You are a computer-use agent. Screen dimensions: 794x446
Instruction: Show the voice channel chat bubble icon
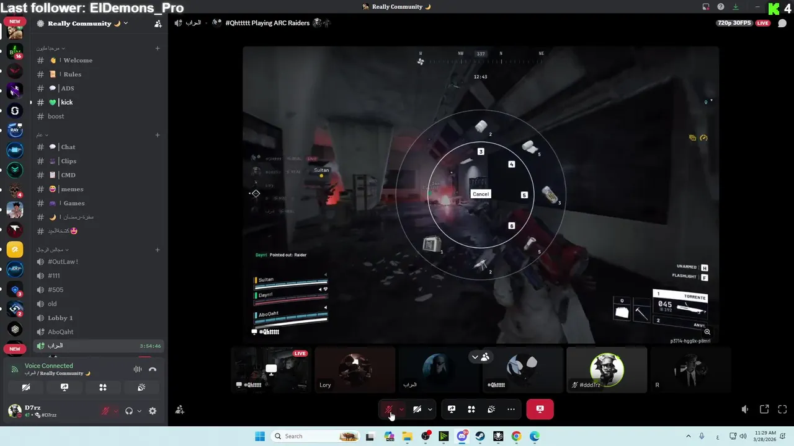(782, 24)
